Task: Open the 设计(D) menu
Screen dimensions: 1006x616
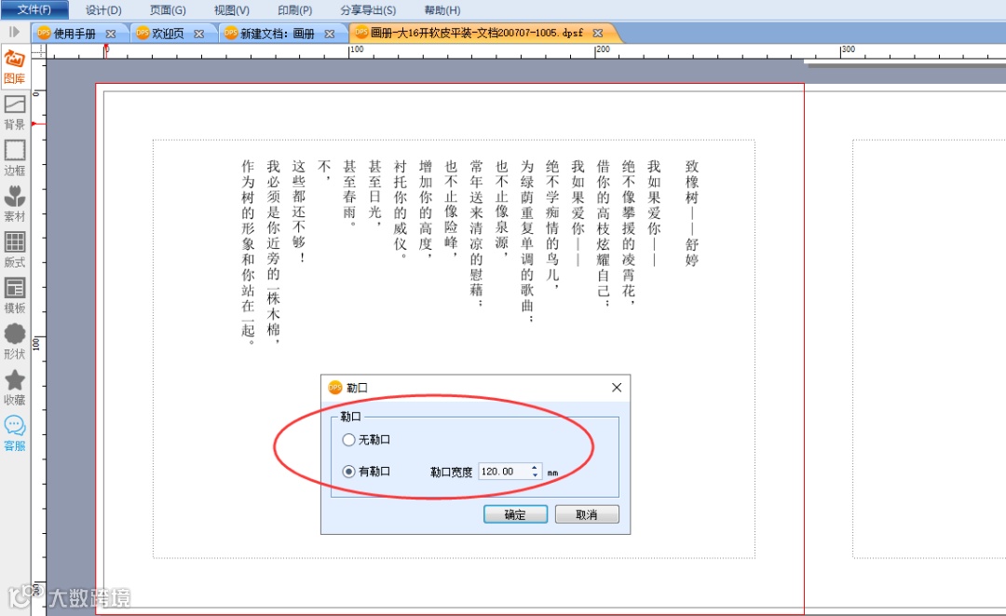Action: (x=103, y=10)
